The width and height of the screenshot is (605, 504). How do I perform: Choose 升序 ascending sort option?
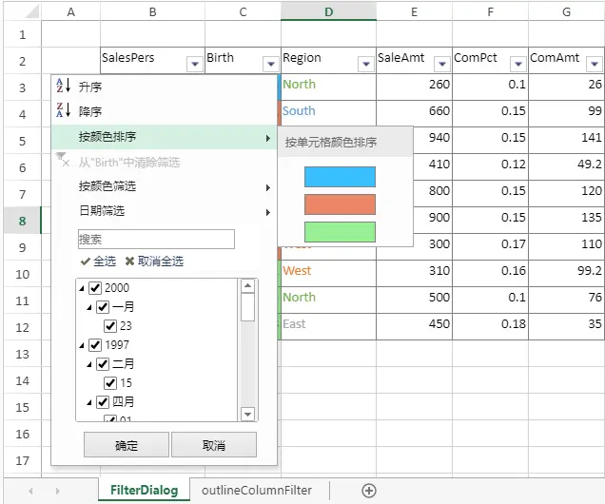(164, 87)
